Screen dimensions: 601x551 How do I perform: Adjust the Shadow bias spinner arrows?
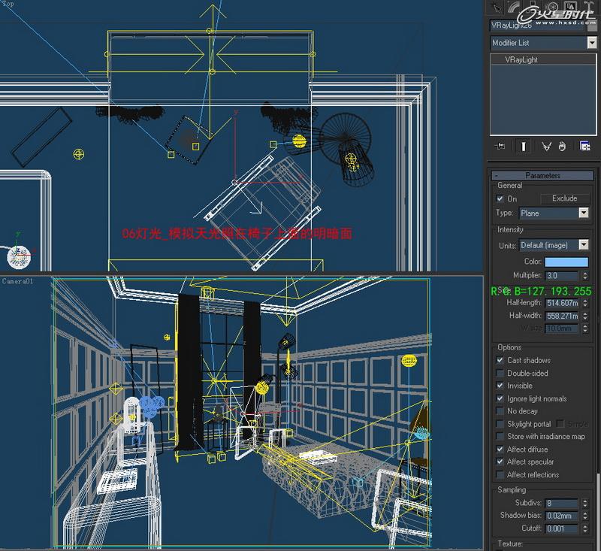(585, 516)
